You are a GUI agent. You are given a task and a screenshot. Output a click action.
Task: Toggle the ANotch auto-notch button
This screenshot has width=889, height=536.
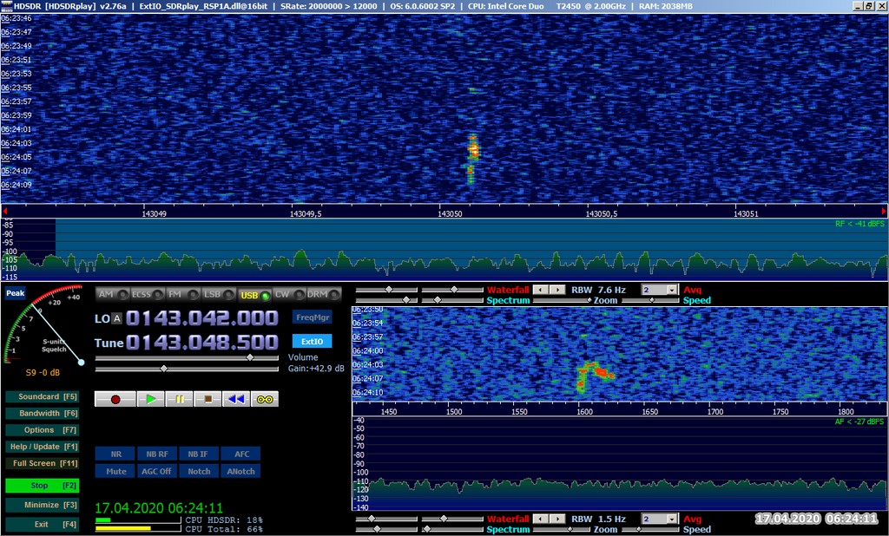241,471
